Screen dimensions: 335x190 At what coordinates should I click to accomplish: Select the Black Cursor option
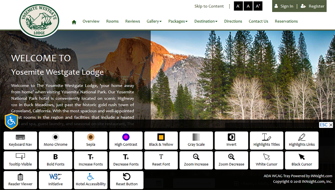(x=302, y=160)
